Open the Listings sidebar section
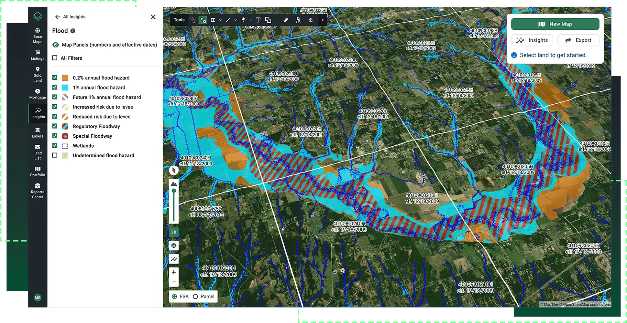 tap(38, 55)
